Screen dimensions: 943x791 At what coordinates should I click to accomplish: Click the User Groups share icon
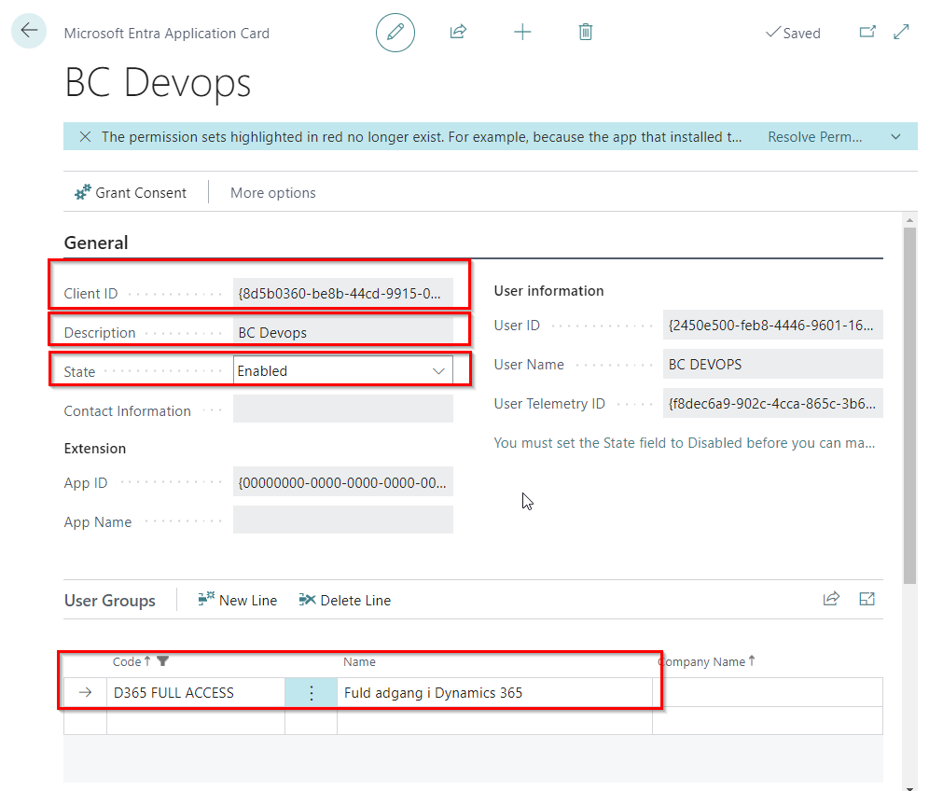pyautogui.click(x=831, y=600)
